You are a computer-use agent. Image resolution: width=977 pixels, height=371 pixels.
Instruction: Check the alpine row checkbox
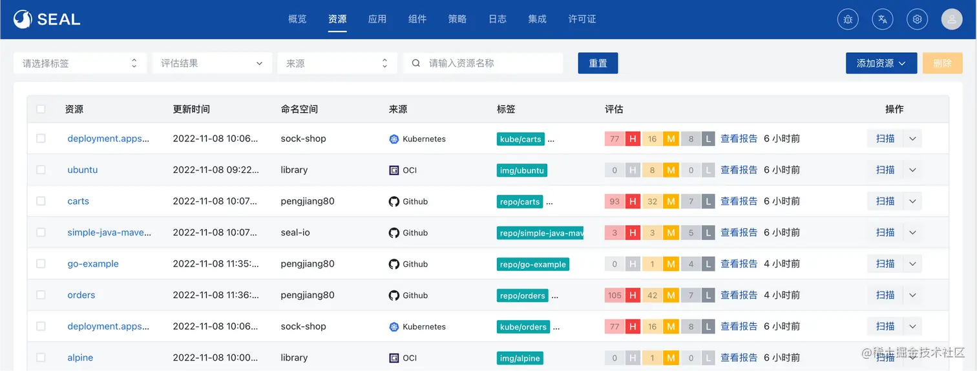click(41, 357)
